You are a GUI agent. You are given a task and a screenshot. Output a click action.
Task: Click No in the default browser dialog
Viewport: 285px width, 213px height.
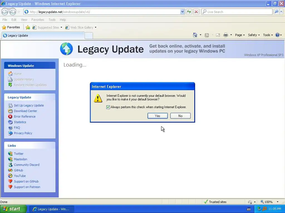(x=180, y=116)
